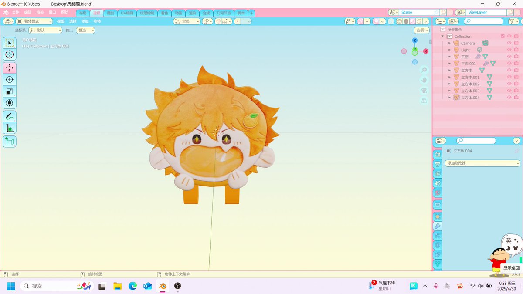Open the 编辑 menu
Viewport: 523px width, 294px height.
pos(28,13)
